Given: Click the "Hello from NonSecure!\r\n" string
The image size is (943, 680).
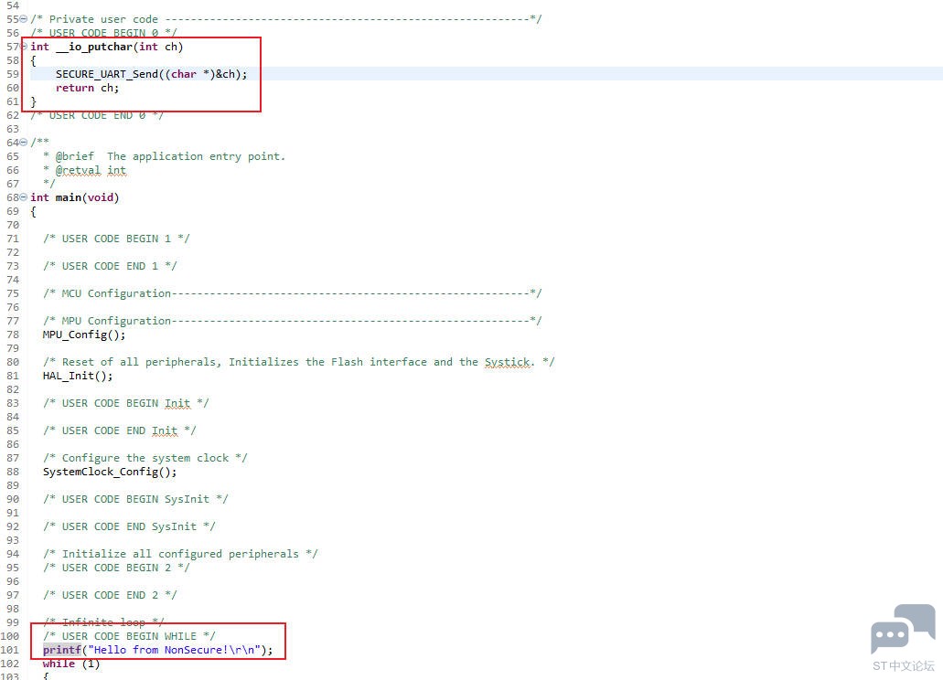Looking at the screenshot, I should click(175, 650).
